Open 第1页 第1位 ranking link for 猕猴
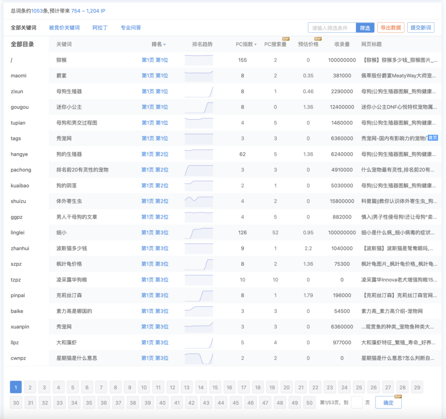446x419 pixels. [155, 60]
